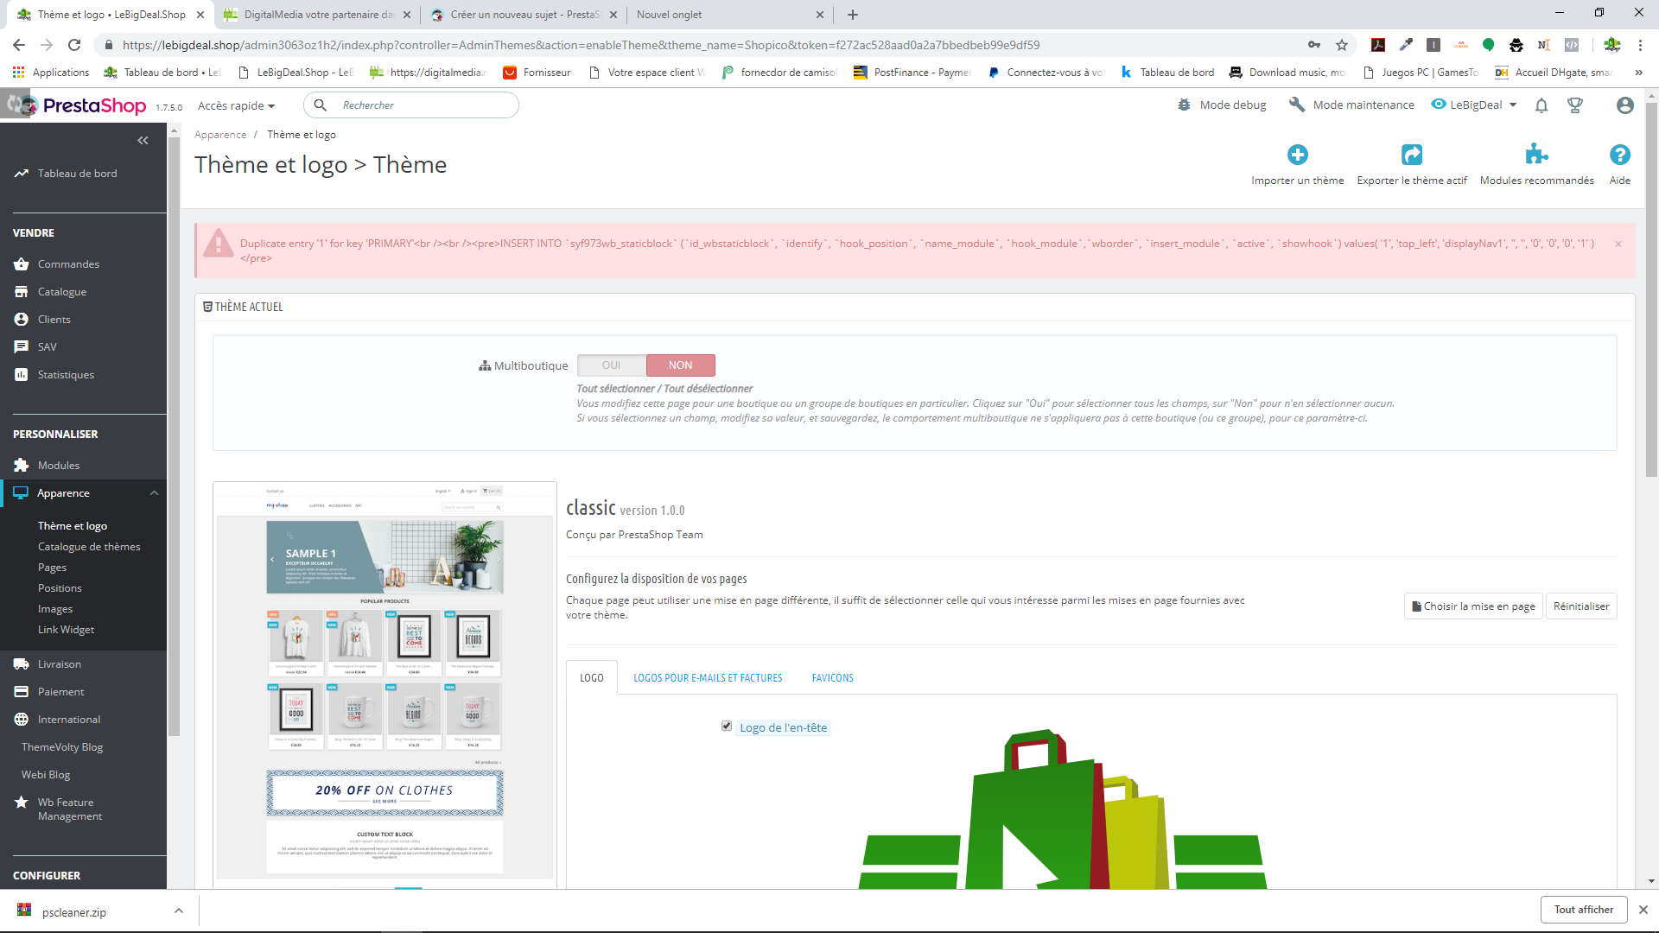
Task: Dismiss the red duplicate entry error alert
Action: pos(1618,244)
